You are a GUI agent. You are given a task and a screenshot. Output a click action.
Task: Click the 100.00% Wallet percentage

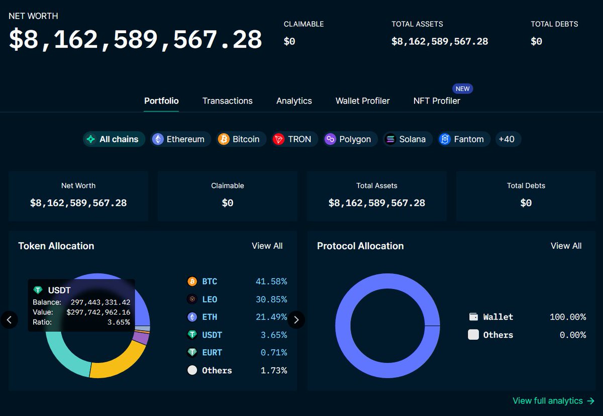point(568,317)
